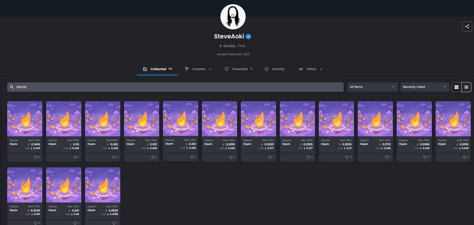Click the last sale price 0.486
Image resolution: width=474 pixels, height=225 pixels.
click(192, 148)
